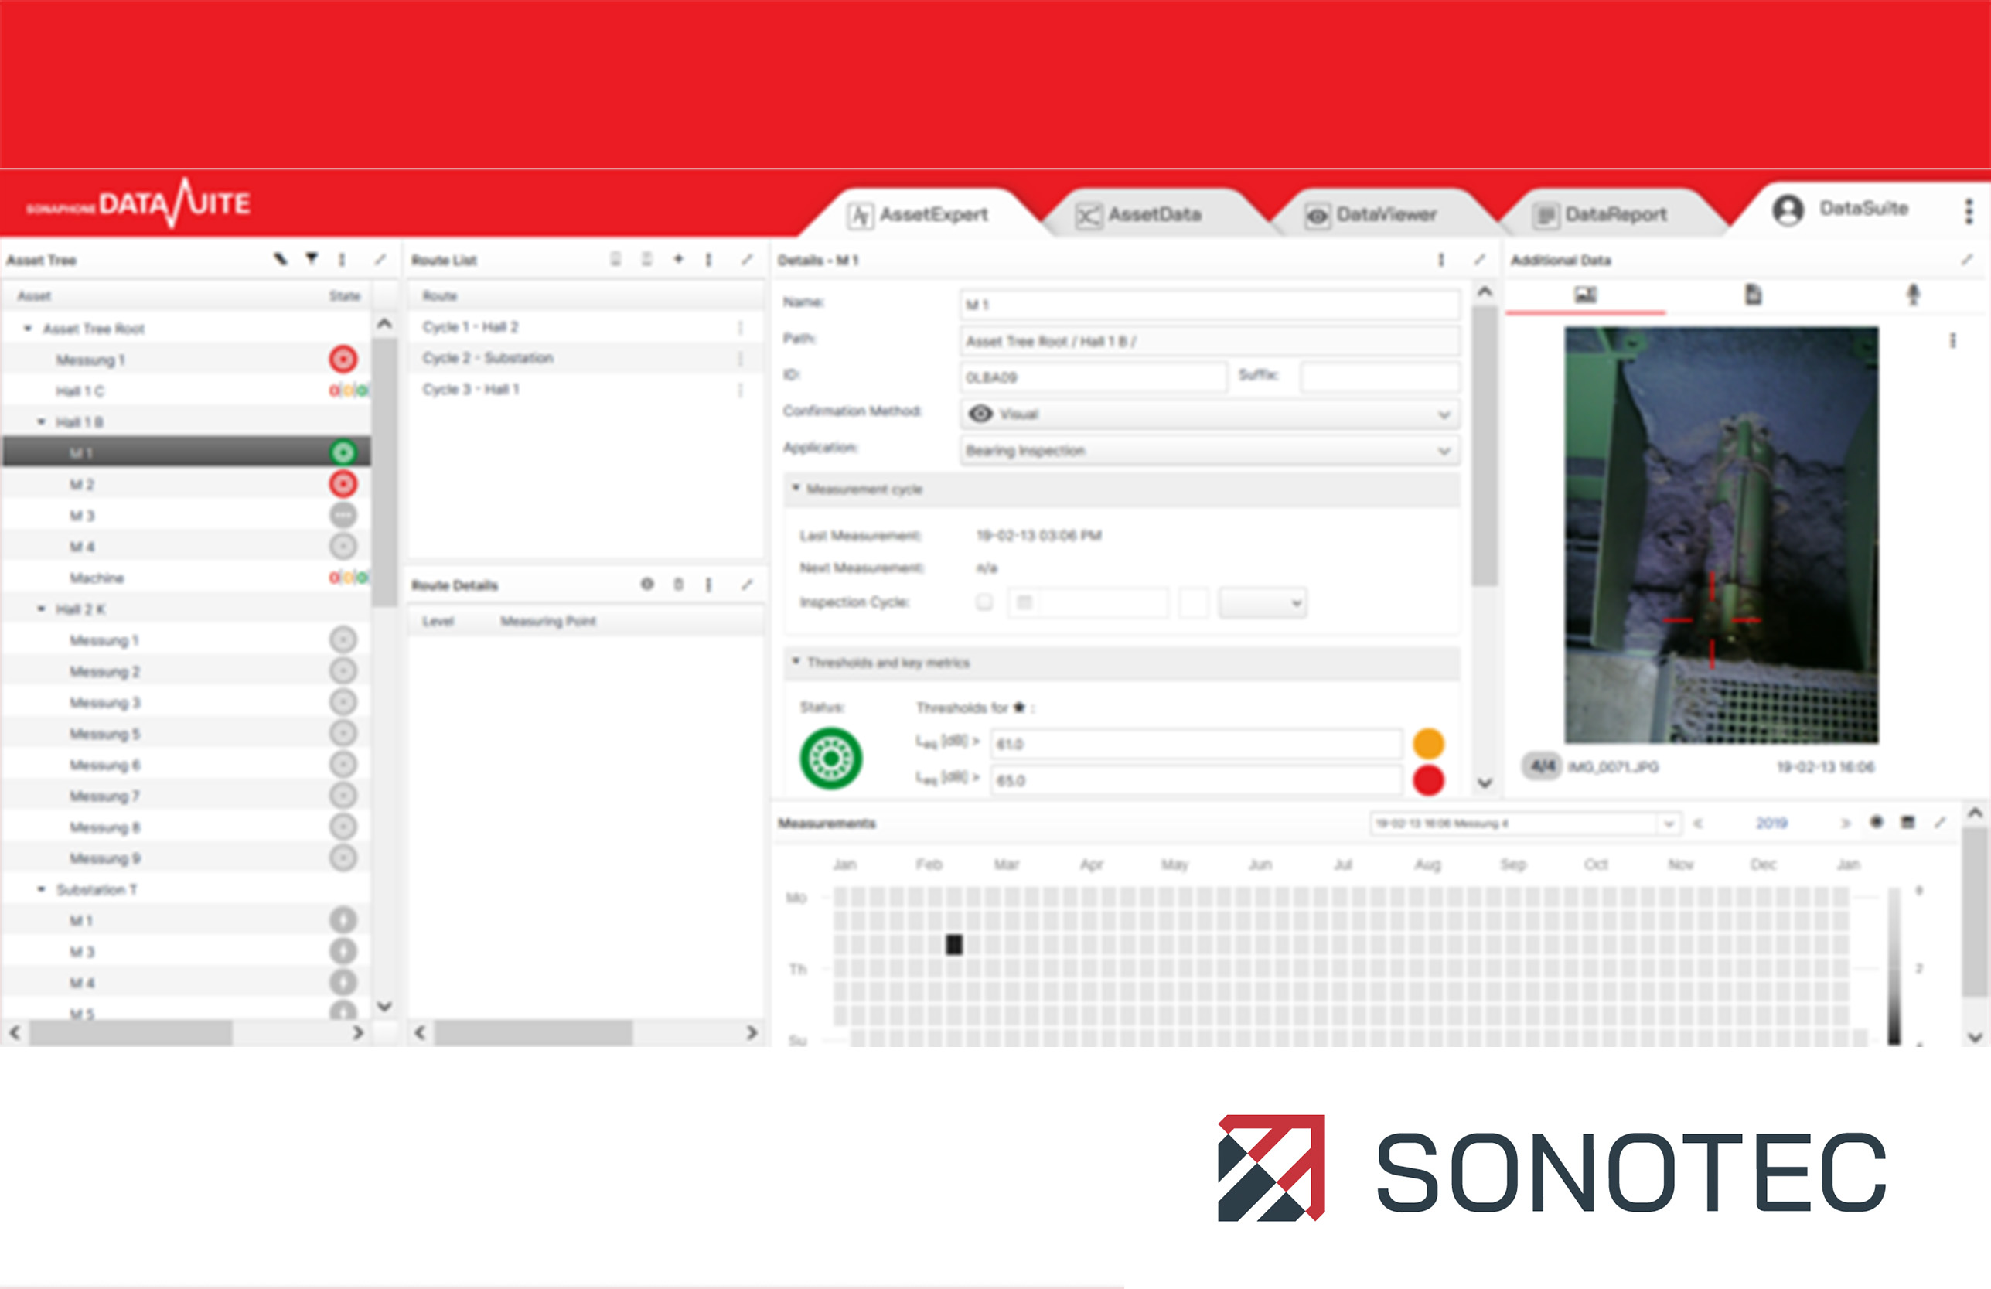The image size is (1991, 1289).
Task: Collapse the Hall 2 K tree node
Action: tap(41, 609)
